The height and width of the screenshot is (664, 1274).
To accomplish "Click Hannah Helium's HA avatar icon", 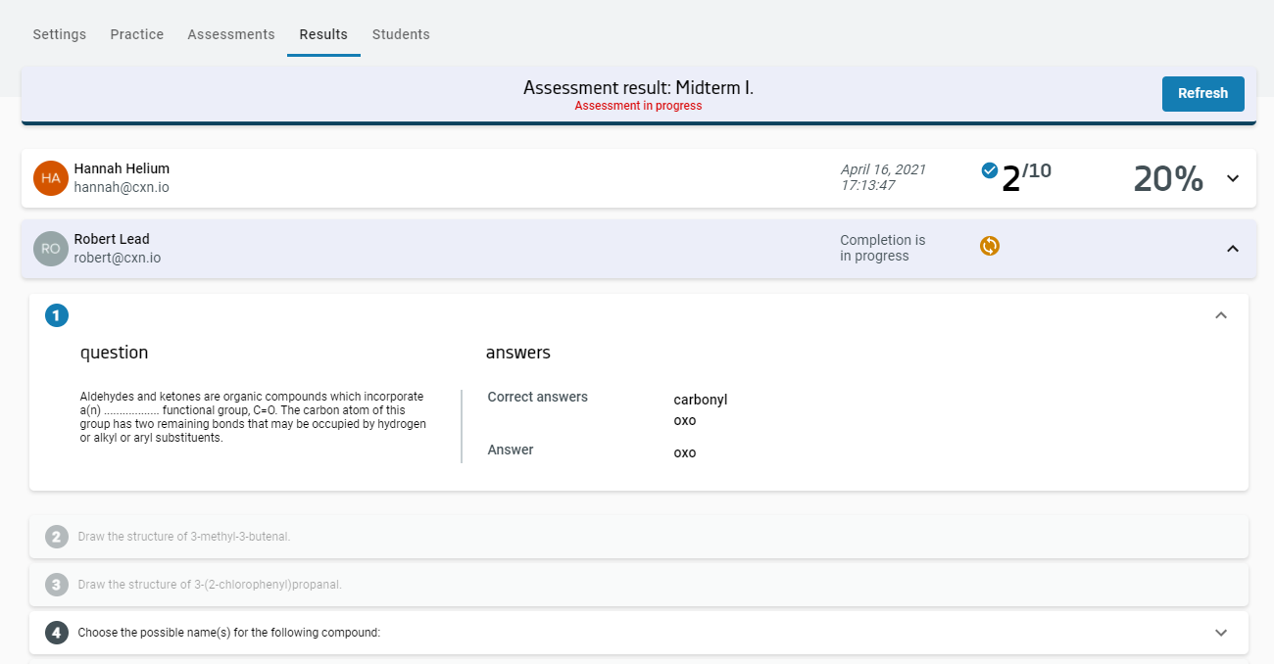I will pos(51,178).
